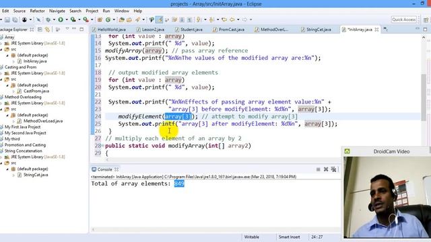Toggle the Mark Occurrences highlighter icon

click(159, 19)
